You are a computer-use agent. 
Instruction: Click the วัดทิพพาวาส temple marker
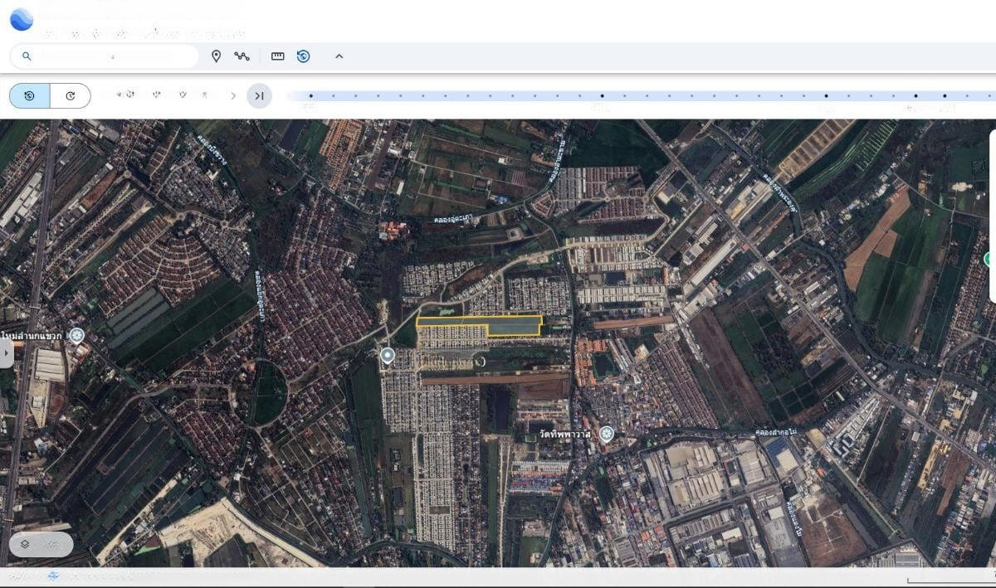(607, 434)
